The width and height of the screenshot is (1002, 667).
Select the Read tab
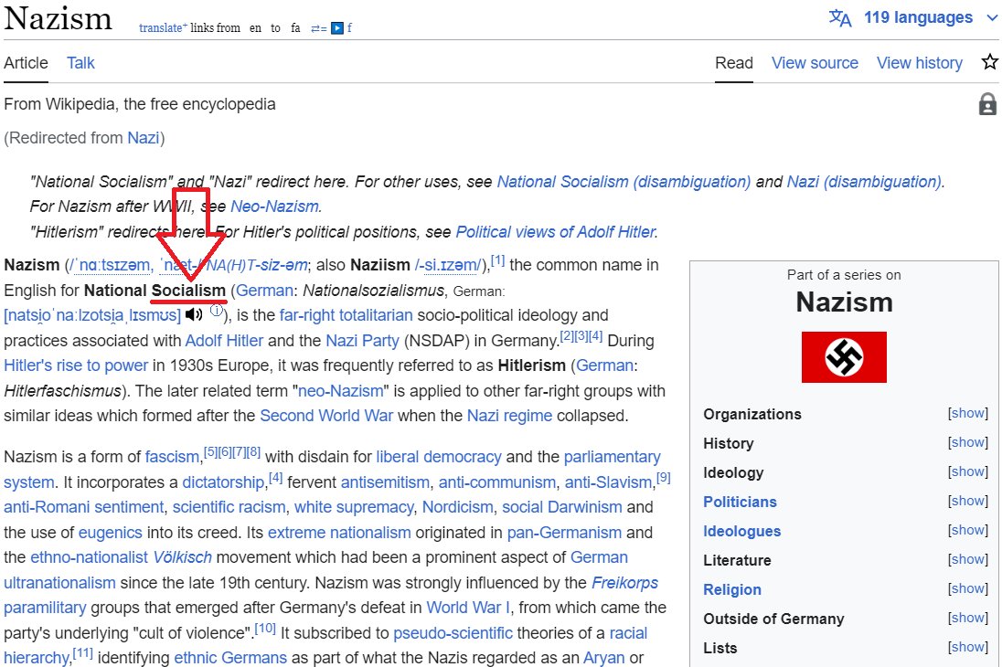click(733, 63)
